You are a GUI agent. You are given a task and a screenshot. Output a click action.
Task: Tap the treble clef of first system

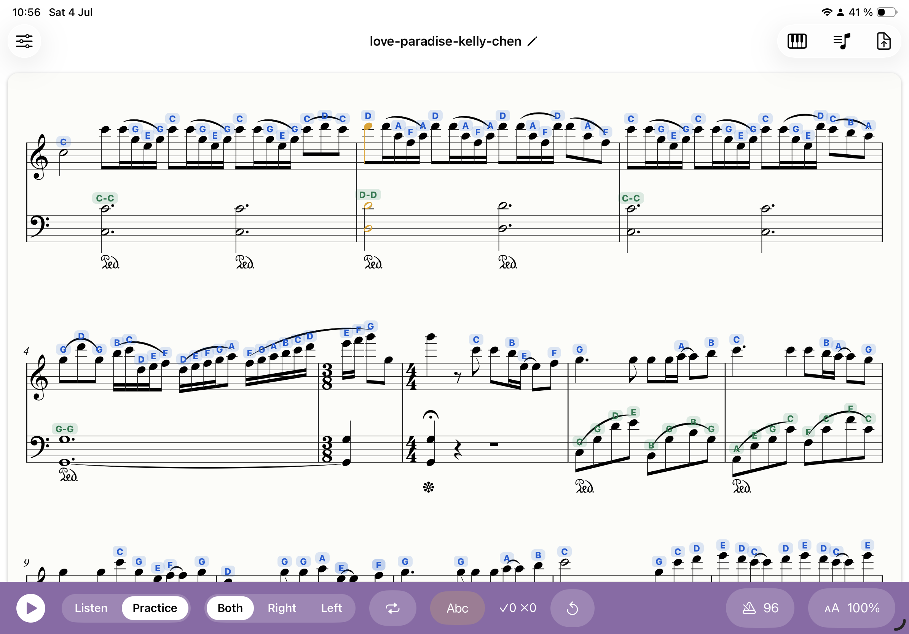pos(39,157)
